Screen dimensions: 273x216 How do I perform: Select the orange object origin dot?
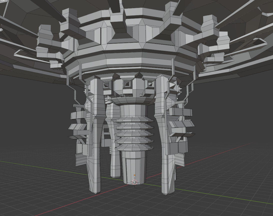pyautogui.click(x=134, y=175)
